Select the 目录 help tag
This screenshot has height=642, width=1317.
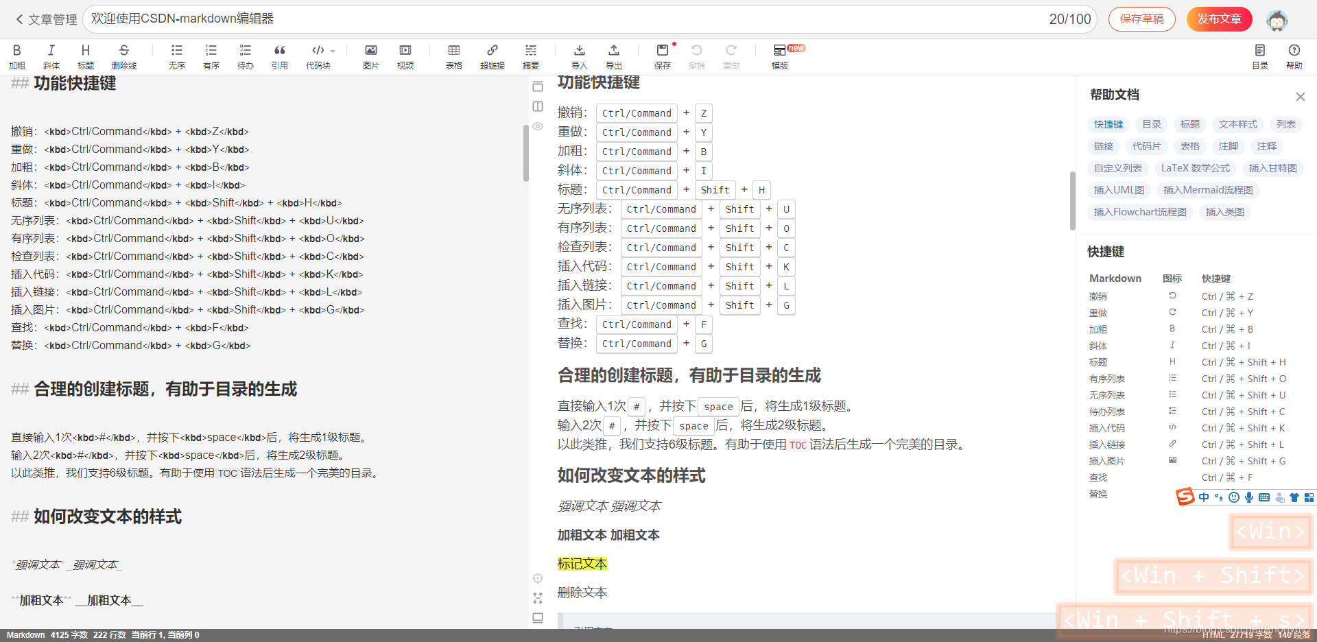pyautogui.click(x=1152, y=124)
